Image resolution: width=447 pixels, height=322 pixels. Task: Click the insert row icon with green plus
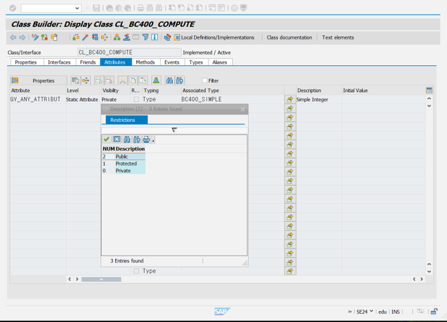(x=99, y=80)
